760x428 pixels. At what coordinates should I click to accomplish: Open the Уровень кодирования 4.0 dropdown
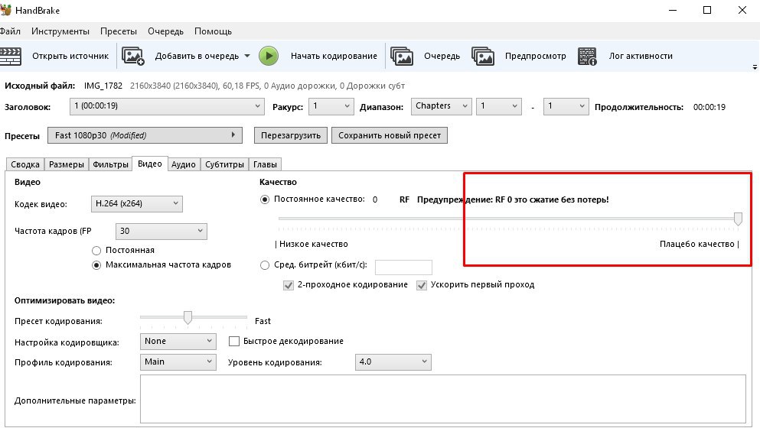393,362
